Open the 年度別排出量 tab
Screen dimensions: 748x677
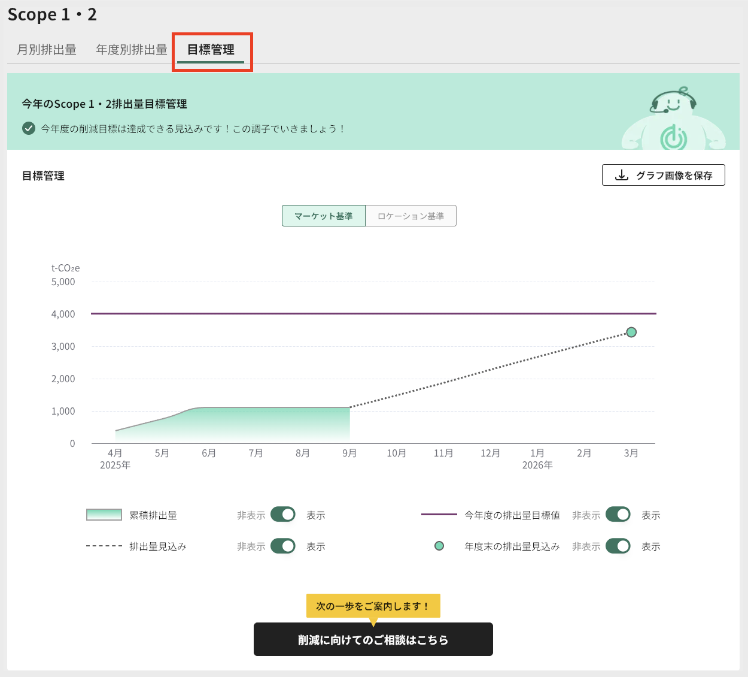coord(130,50)
